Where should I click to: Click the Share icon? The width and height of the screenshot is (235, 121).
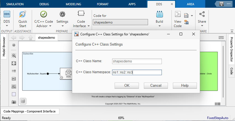pyautogui.click(x=202, y=14)
